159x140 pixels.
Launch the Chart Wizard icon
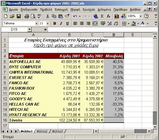[117, 16]
